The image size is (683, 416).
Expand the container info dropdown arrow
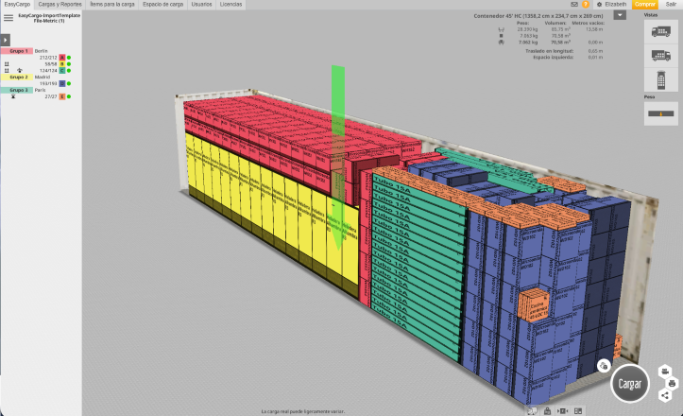coord(620,15)
